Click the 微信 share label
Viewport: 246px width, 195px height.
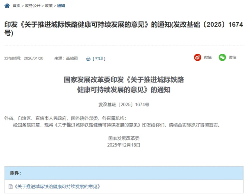point(232,57)
